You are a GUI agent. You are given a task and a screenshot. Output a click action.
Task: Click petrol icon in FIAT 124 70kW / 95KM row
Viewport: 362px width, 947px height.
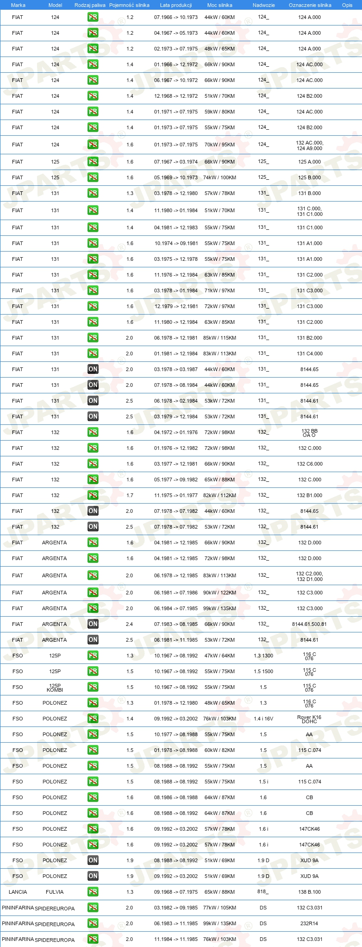(x=93, y=145)
